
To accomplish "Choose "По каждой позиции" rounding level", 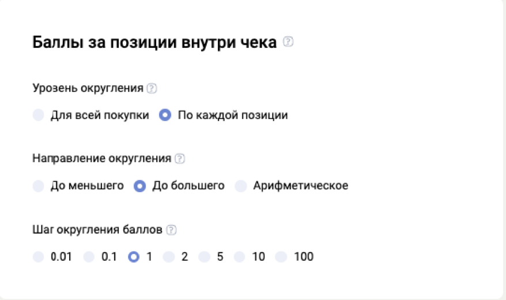I will point(165,115).
